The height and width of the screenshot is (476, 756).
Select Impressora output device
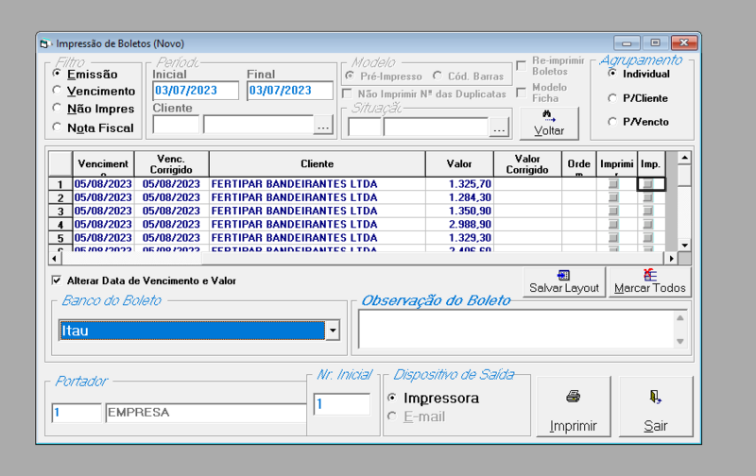coord(392,398)
